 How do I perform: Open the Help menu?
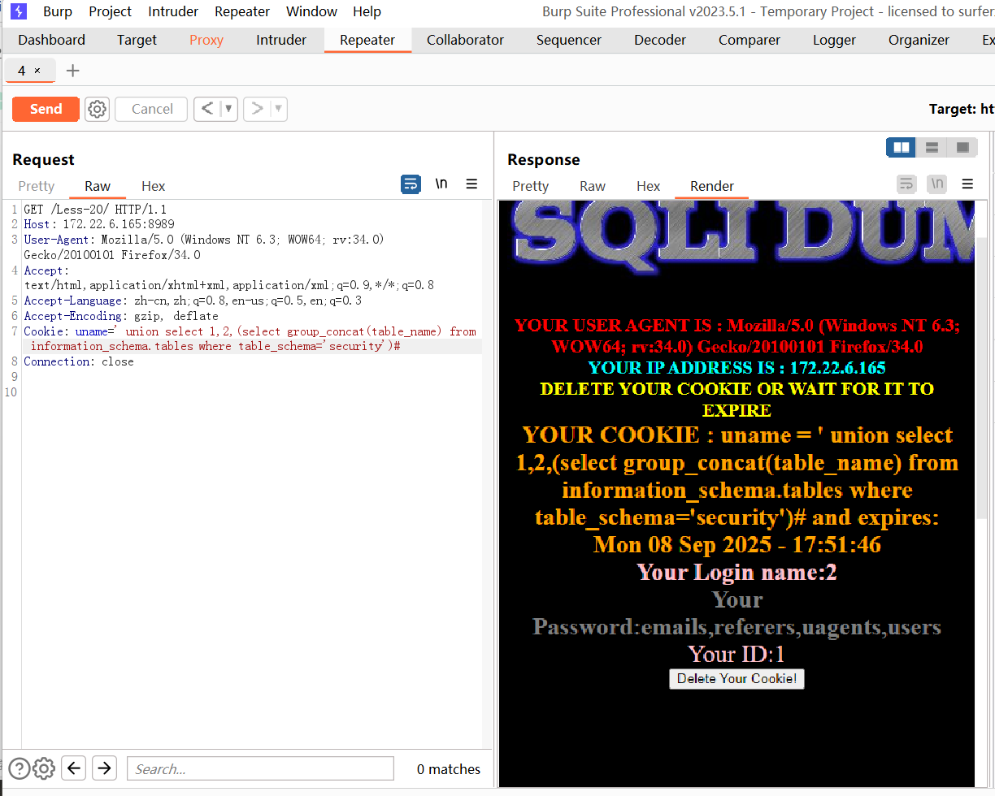click(x=367, y=11)
